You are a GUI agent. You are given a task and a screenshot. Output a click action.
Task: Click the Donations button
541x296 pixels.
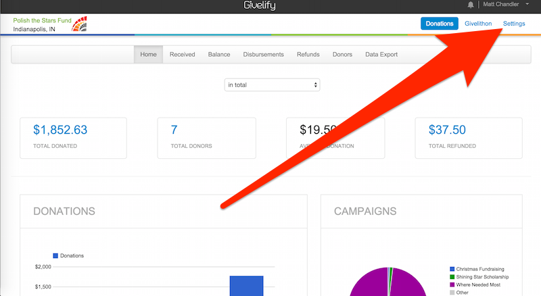[440, 24]
